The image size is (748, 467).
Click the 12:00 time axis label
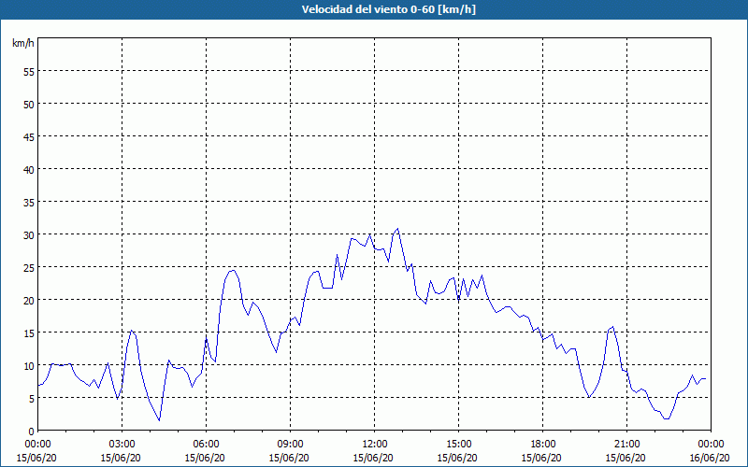pyautogui.click(x=375, y=445)
